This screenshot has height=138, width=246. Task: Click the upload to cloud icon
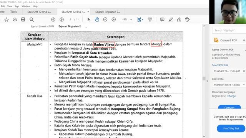point(15,20)
